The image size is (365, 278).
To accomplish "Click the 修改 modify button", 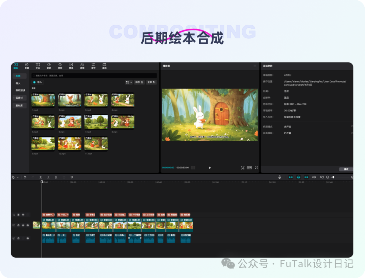I will click(x=346, y=169).
